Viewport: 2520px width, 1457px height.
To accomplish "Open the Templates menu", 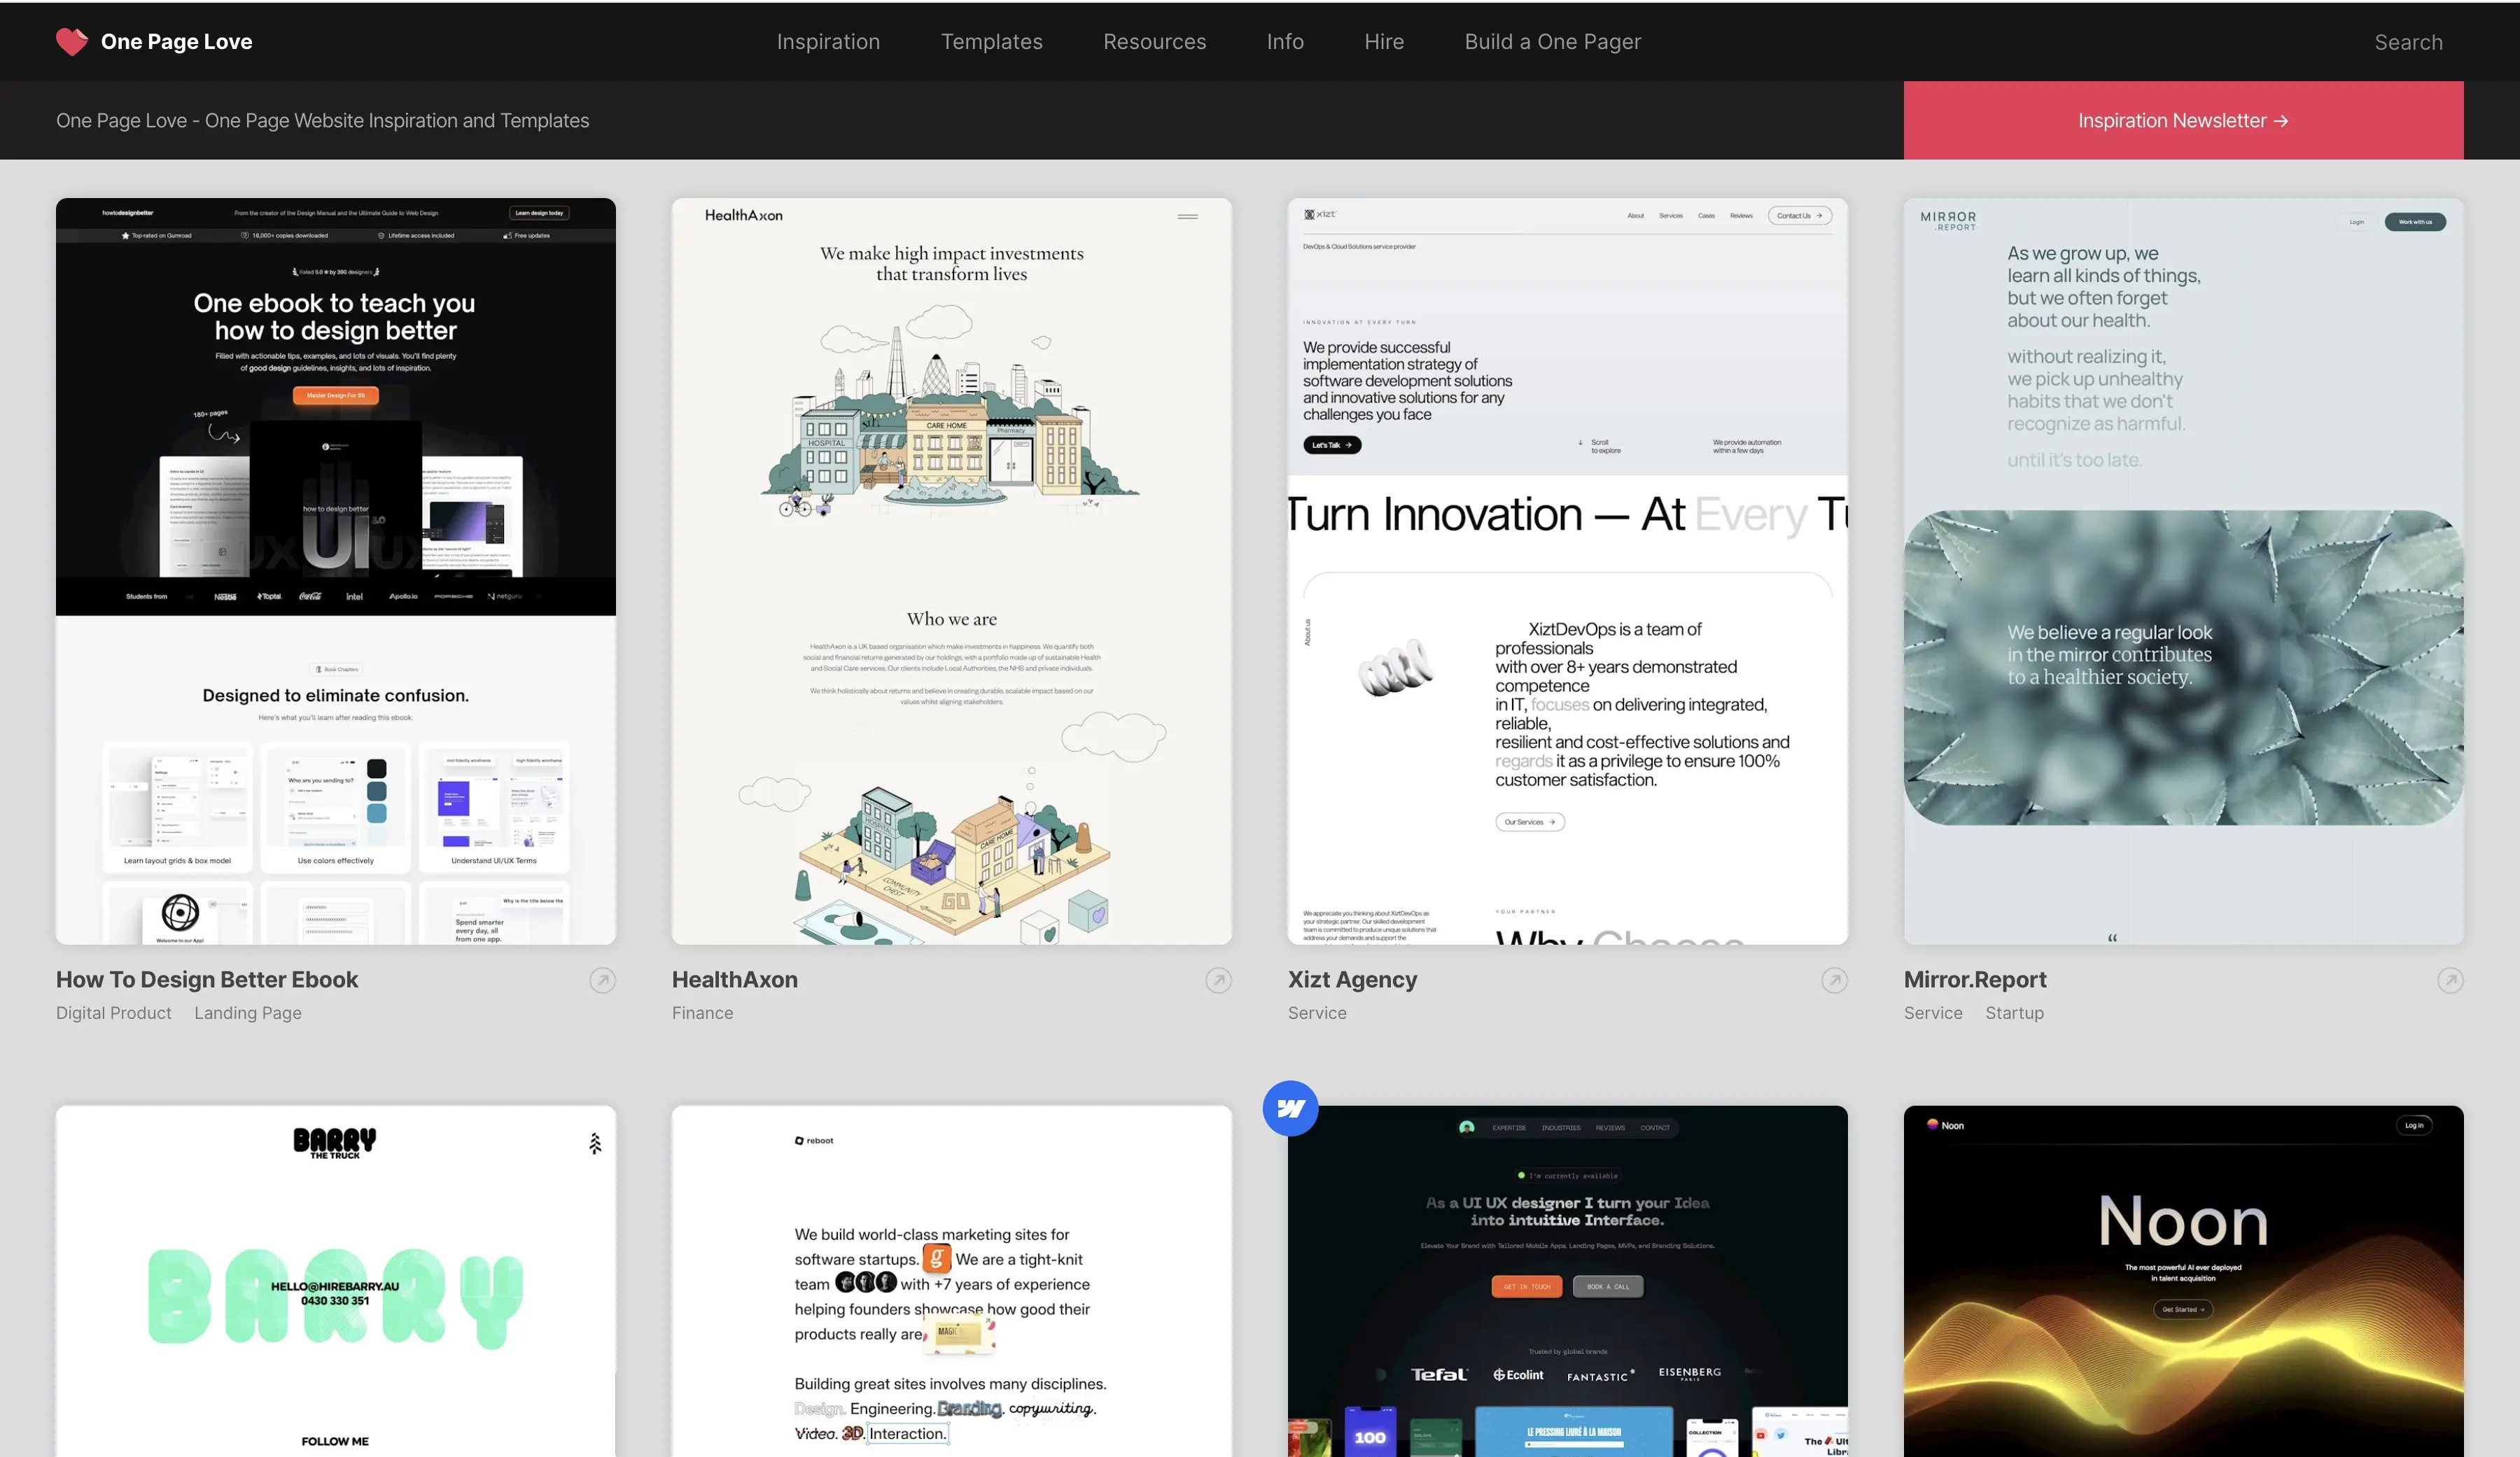I will pos(991,42).
